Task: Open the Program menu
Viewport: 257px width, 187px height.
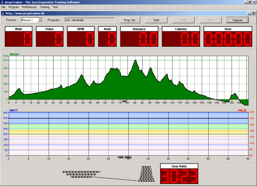Action: click(14, 7)
